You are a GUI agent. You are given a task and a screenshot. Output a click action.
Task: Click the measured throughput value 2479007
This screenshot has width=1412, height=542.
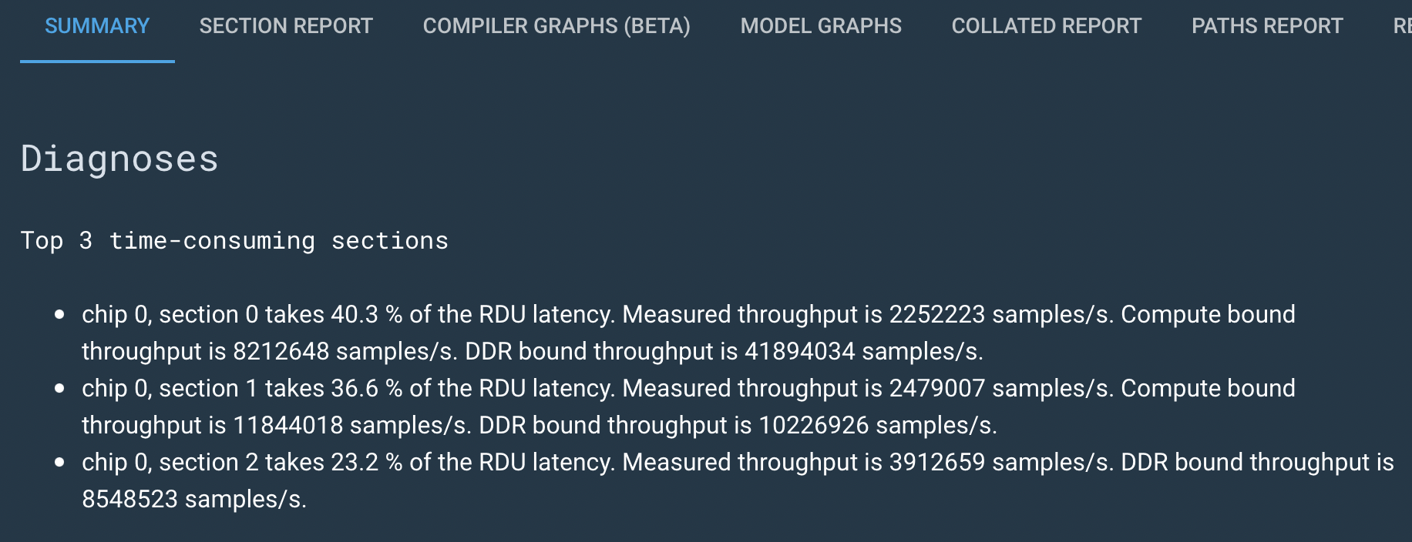[936, 388]
